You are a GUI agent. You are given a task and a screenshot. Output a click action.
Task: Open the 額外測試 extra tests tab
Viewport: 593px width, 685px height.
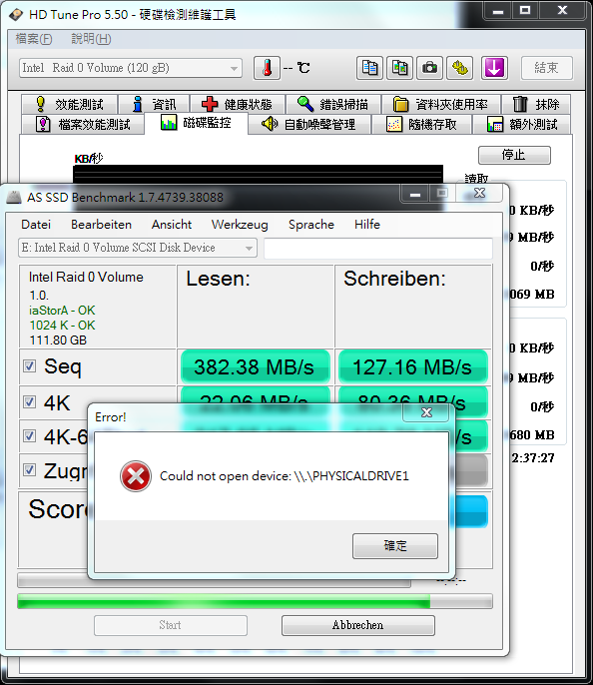click(x=522, y=125)
